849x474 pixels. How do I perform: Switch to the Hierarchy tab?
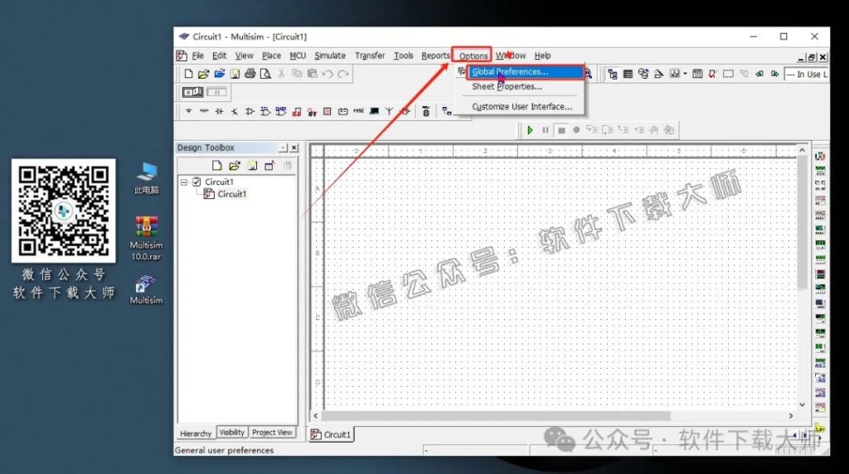pos(196,433)
